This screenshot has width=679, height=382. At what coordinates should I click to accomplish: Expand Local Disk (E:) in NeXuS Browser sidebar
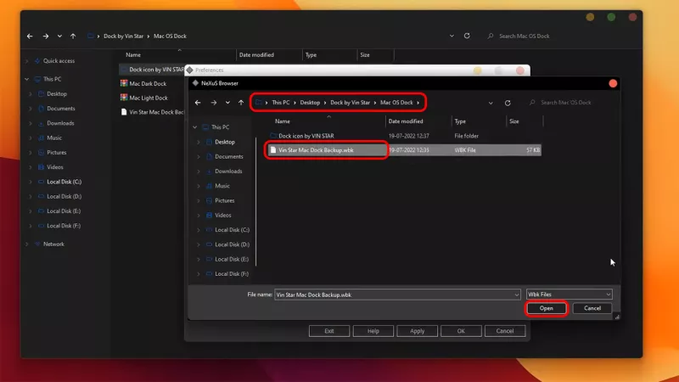tap(199, 260)
